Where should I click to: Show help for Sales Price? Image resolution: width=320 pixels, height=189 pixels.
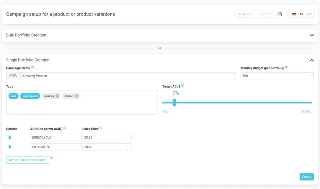(101, 128)
